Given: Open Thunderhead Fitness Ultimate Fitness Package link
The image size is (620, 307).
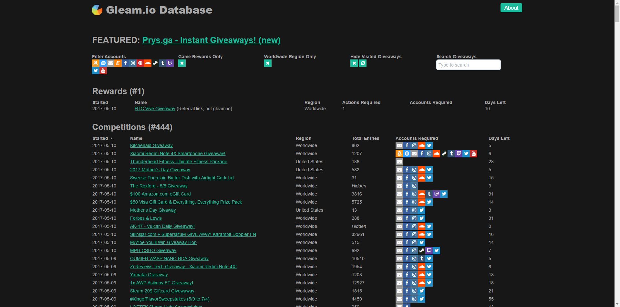Looking at the screenshot, I should click(x=179, y=162).
